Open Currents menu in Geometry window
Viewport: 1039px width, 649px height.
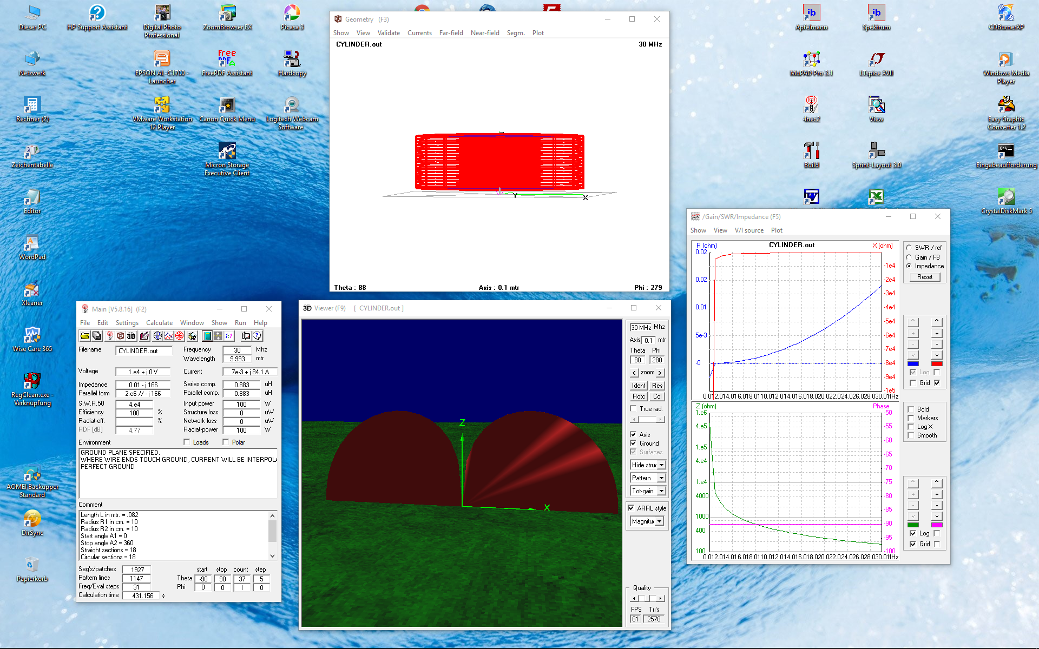(419, 33)
